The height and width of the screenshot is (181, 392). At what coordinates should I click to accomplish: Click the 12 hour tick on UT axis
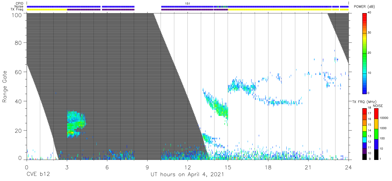point(187,167)
